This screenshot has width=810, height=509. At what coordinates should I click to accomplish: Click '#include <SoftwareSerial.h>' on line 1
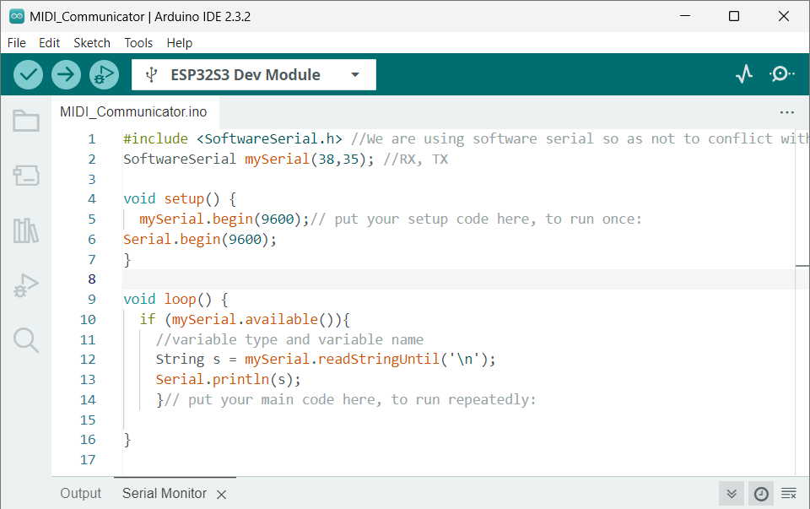point(233,139)
